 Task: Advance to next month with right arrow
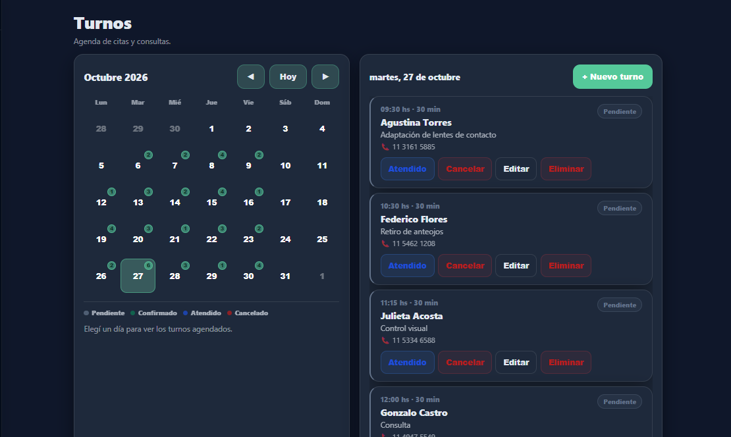(325, 76)
